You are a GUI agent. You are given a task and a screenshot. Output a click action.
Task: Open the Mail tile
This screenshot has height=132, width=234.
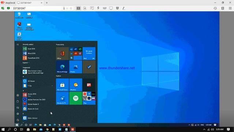[x=89, y=54]
